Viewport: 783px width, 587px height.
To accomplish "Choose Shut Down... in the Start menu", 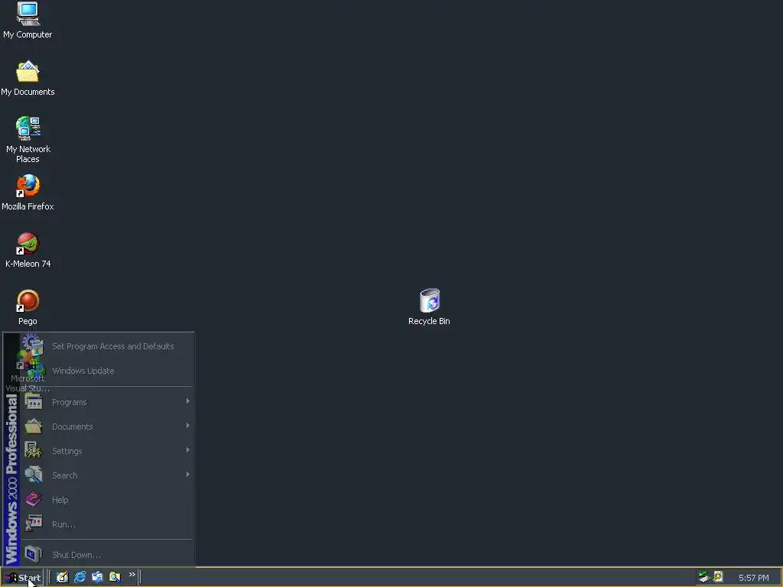I will click(x=107, y=555).
